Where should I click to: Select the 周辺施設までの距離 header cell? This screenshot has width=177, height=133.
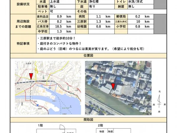[23, 24]
